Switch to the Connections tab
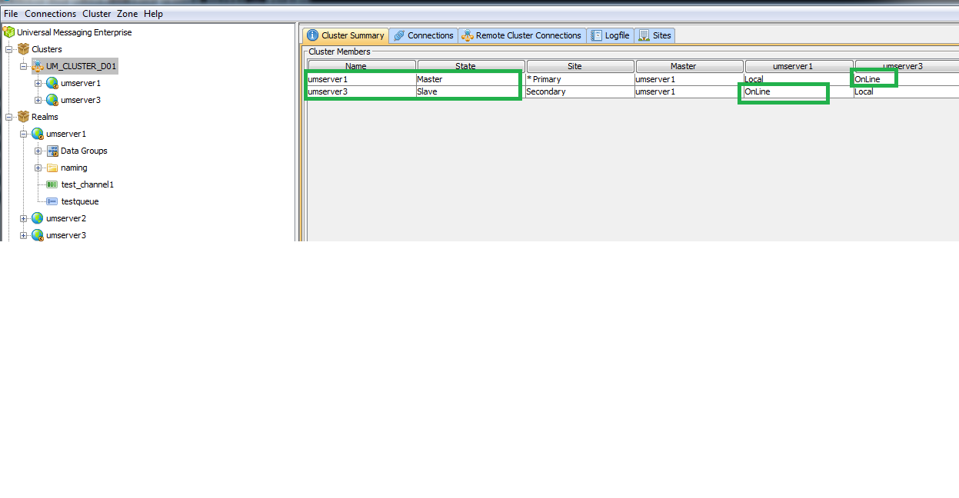Screen dimensions: 959x498 click(x=423, y=35)
